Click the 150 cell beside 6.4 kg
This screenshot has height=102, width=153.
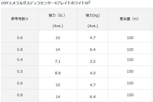130,95
